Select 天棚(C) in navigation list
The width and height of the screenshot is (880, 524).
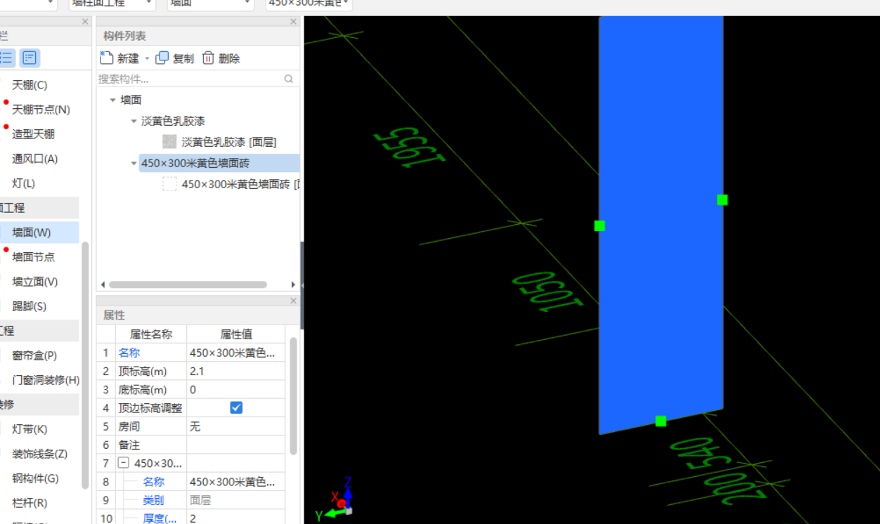tap(30, 85)
